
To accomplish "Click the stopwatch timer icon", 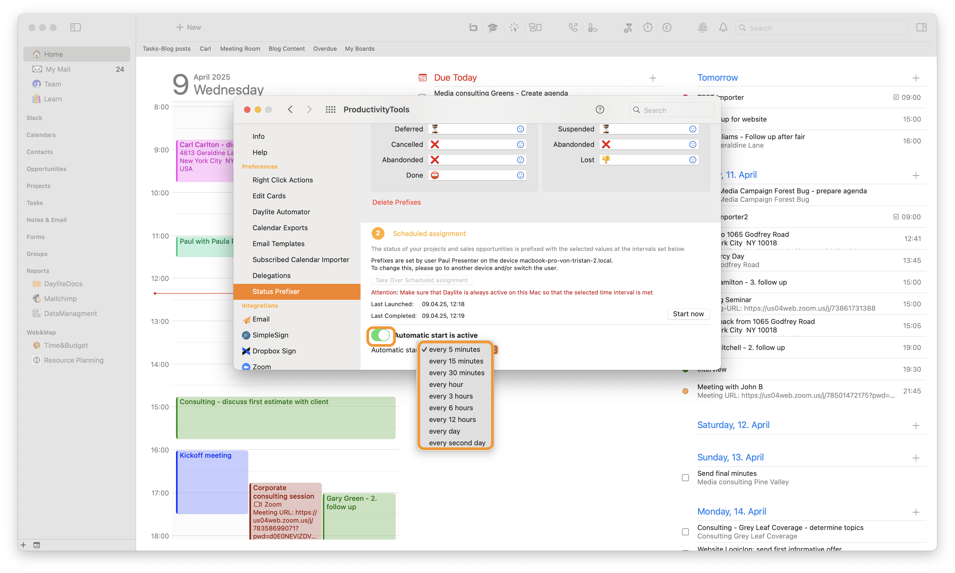I will (648, 27).
